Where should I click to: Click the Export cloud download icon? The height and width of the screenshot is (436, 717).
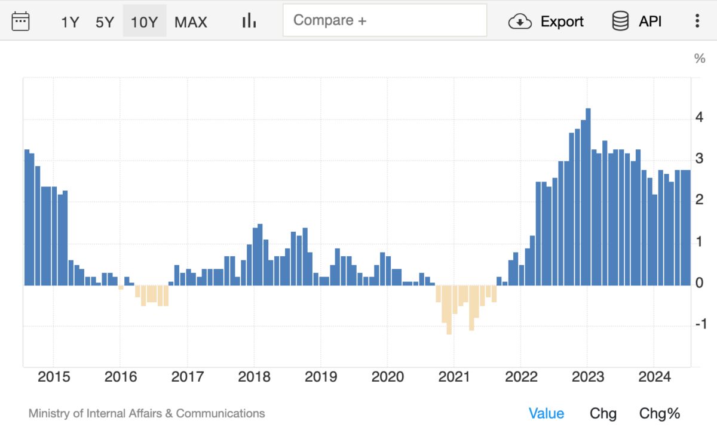[519, 22]
